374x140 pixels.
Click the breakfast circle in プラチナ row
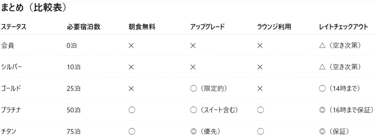131,110
